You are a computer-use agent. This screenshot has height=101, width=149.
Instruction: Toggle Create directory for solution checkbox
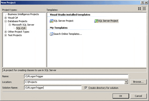click(86, 88)
